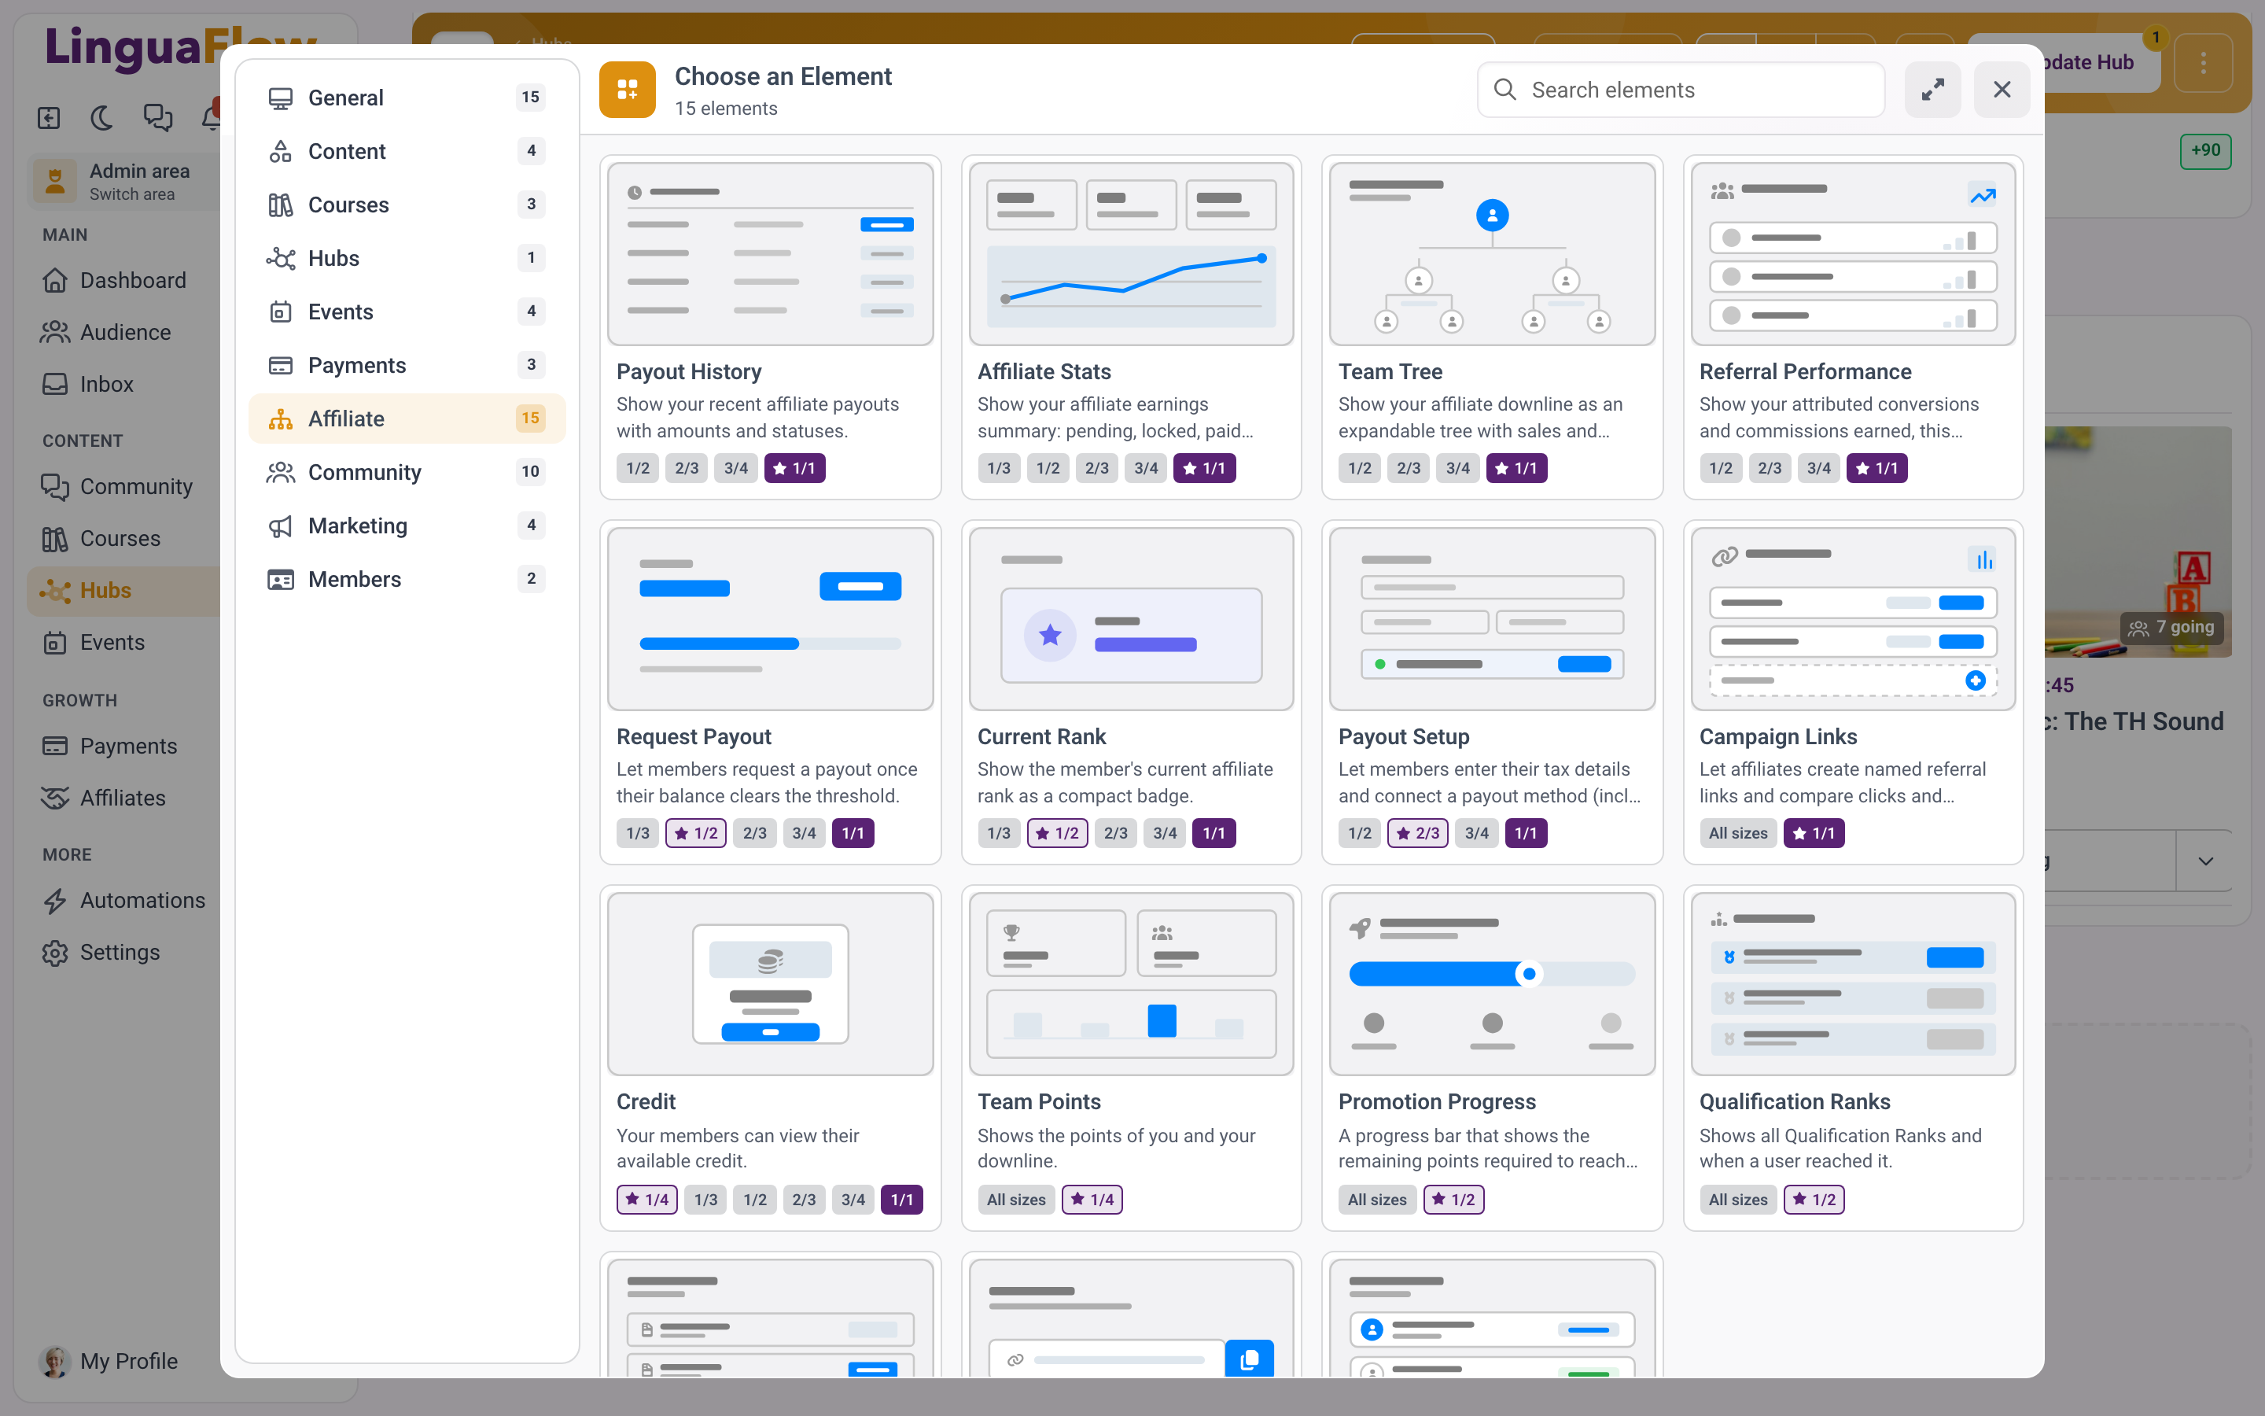Screen dimensions: 2265x1416
Task: Open the three-dot hub options menu
Action: pyautogui.click(x=2203, y=63)
